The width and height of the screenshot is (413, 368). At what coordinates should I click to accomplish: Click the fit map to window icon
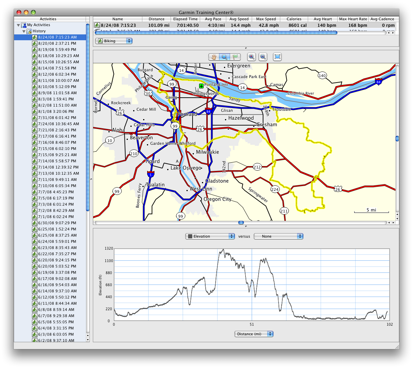pos(277,57)
